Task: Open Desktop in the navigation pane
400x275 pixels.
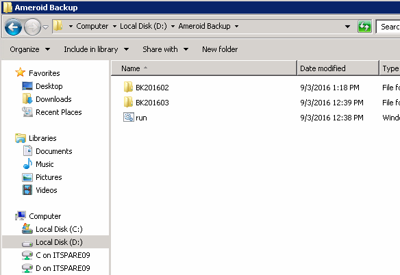Action: point(49,86)
